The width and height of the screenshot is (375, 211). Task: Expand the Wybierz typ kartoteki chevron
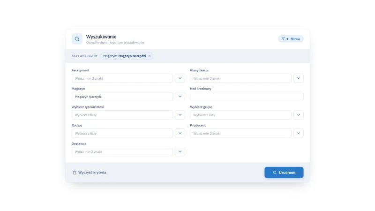(180, 115)
